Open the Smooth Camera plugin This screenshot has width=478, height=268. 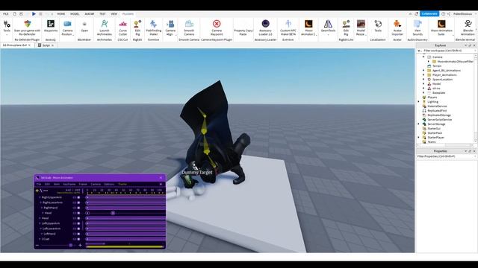point(189,28)
